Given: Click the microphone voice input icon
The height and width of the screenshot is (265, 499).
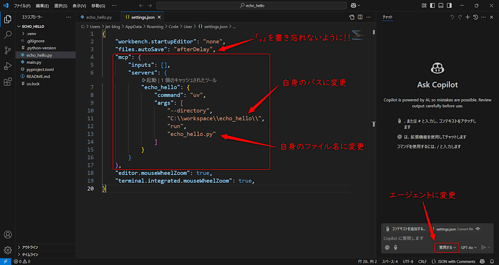Looking at the screenshot, I should click(395, 248).
